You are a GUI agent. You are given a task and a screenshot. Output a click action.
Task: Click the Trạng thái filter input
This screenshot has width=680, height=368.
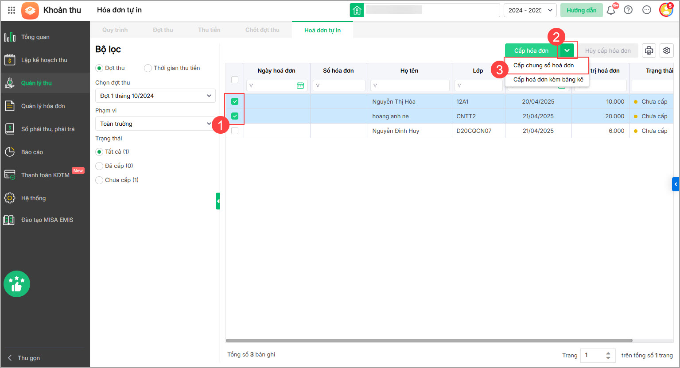coord(653,85)
